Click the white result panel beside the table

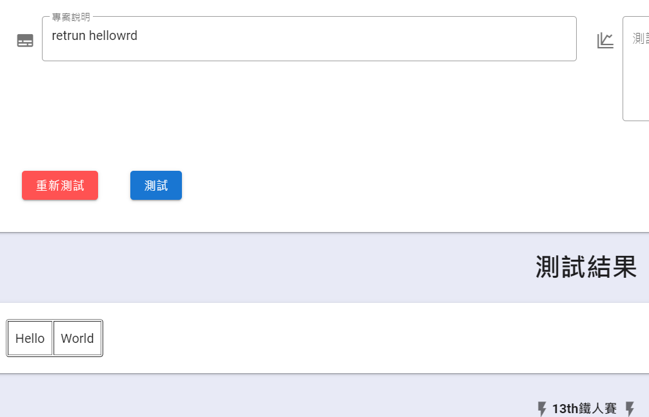point(372,338)
